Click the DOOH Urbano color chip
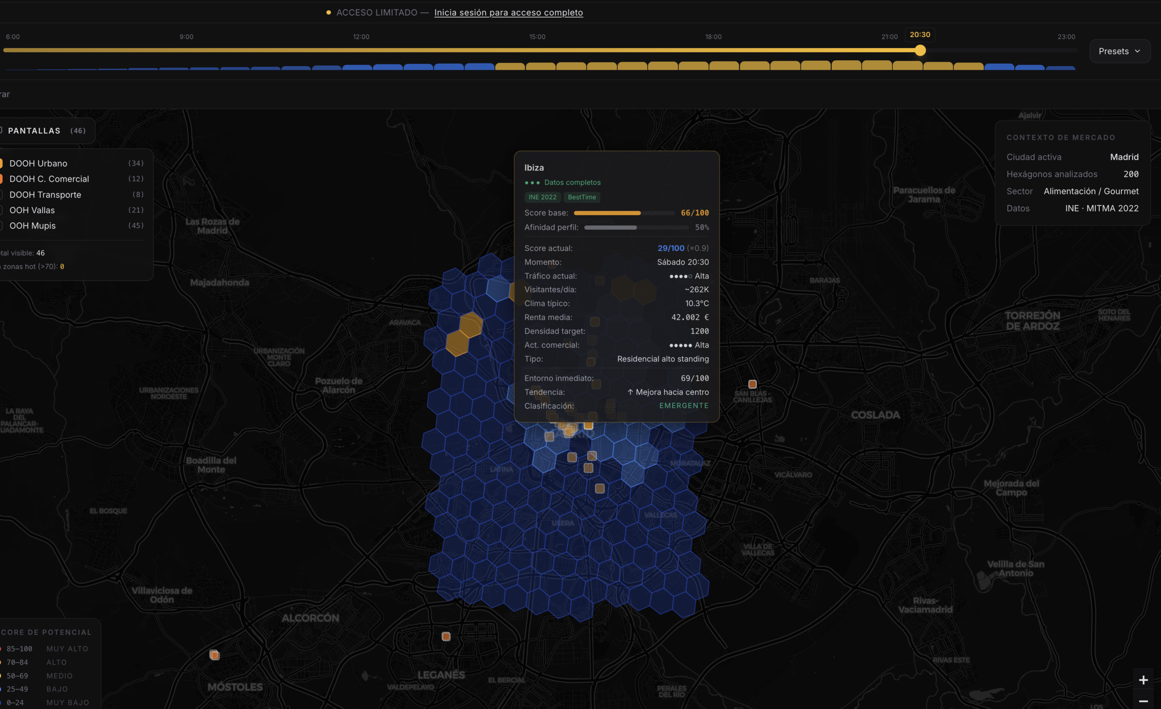The width and height of the screenshot is (1161, 709). 2,163
